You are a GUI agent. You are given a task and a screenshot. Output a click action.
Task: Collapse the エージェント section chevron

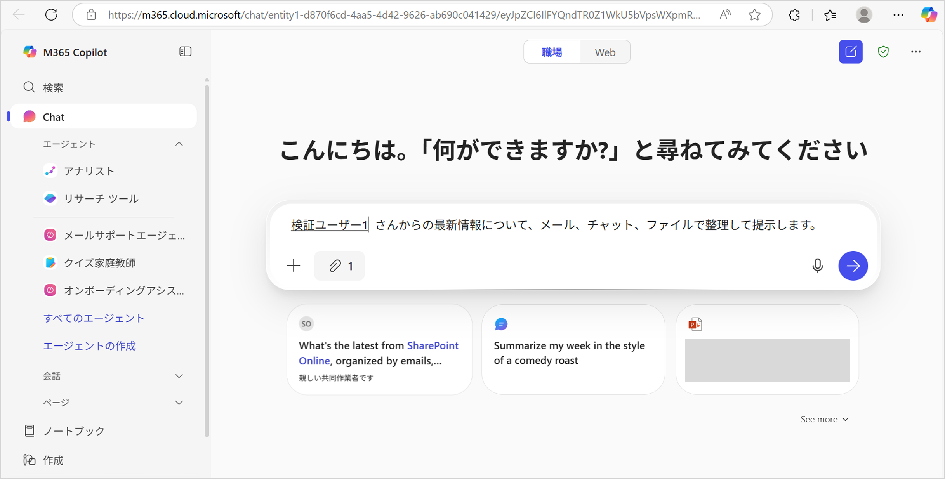click(179, 144)
